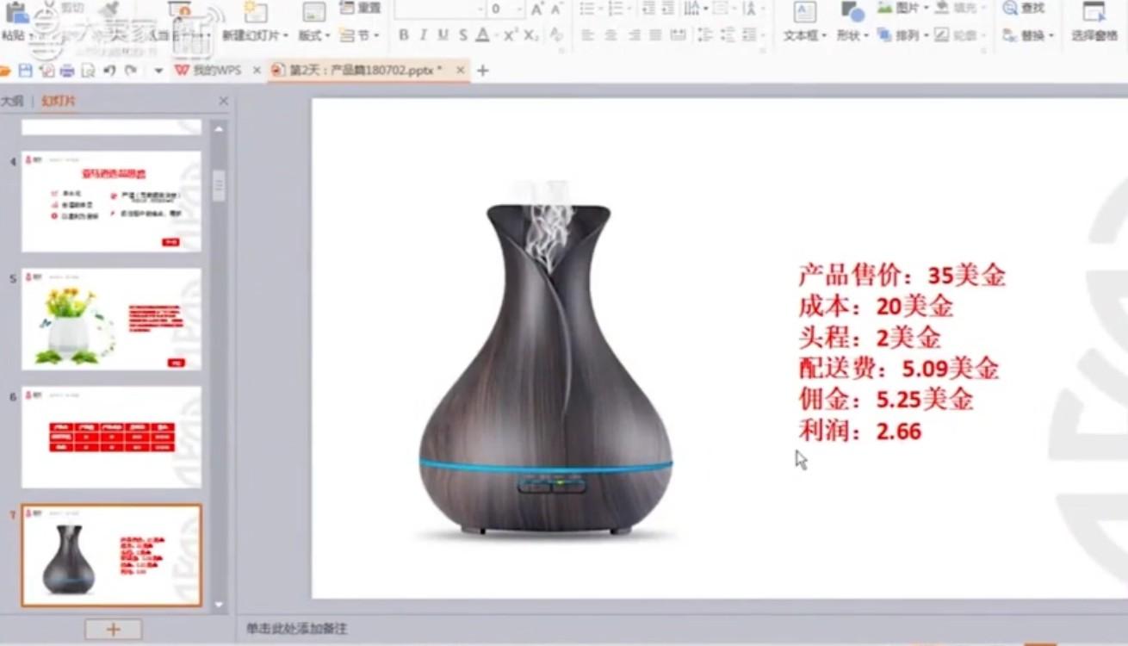Click the superscript X² icon
Screen dimensions: 1128x646
coord(511,35)
